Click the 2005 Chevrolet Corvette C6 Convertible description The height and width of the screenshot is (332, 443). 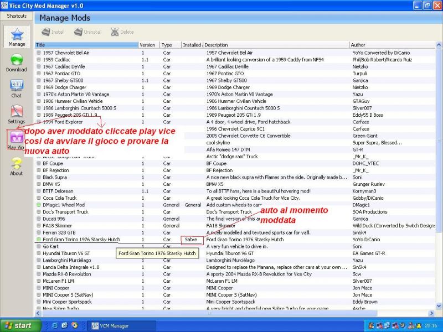coord(248,136)
